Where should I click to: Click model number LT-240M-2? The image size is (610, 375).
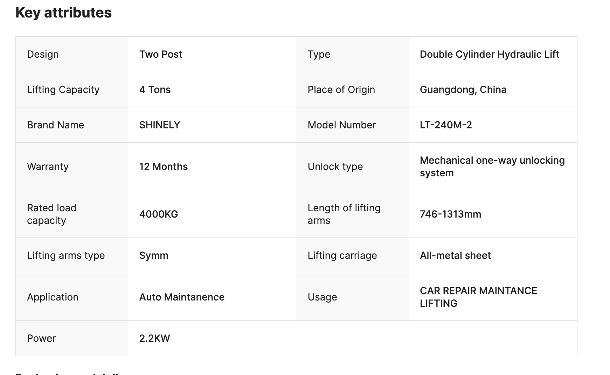pyautogui.click(x=446, y=125)
